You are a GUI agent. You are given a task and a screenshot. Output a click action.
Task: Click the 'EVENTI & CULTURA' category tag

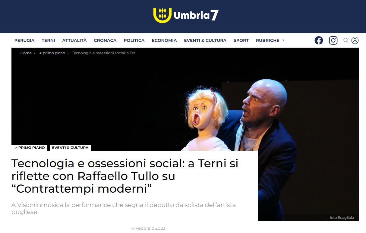tap(70, 148)
